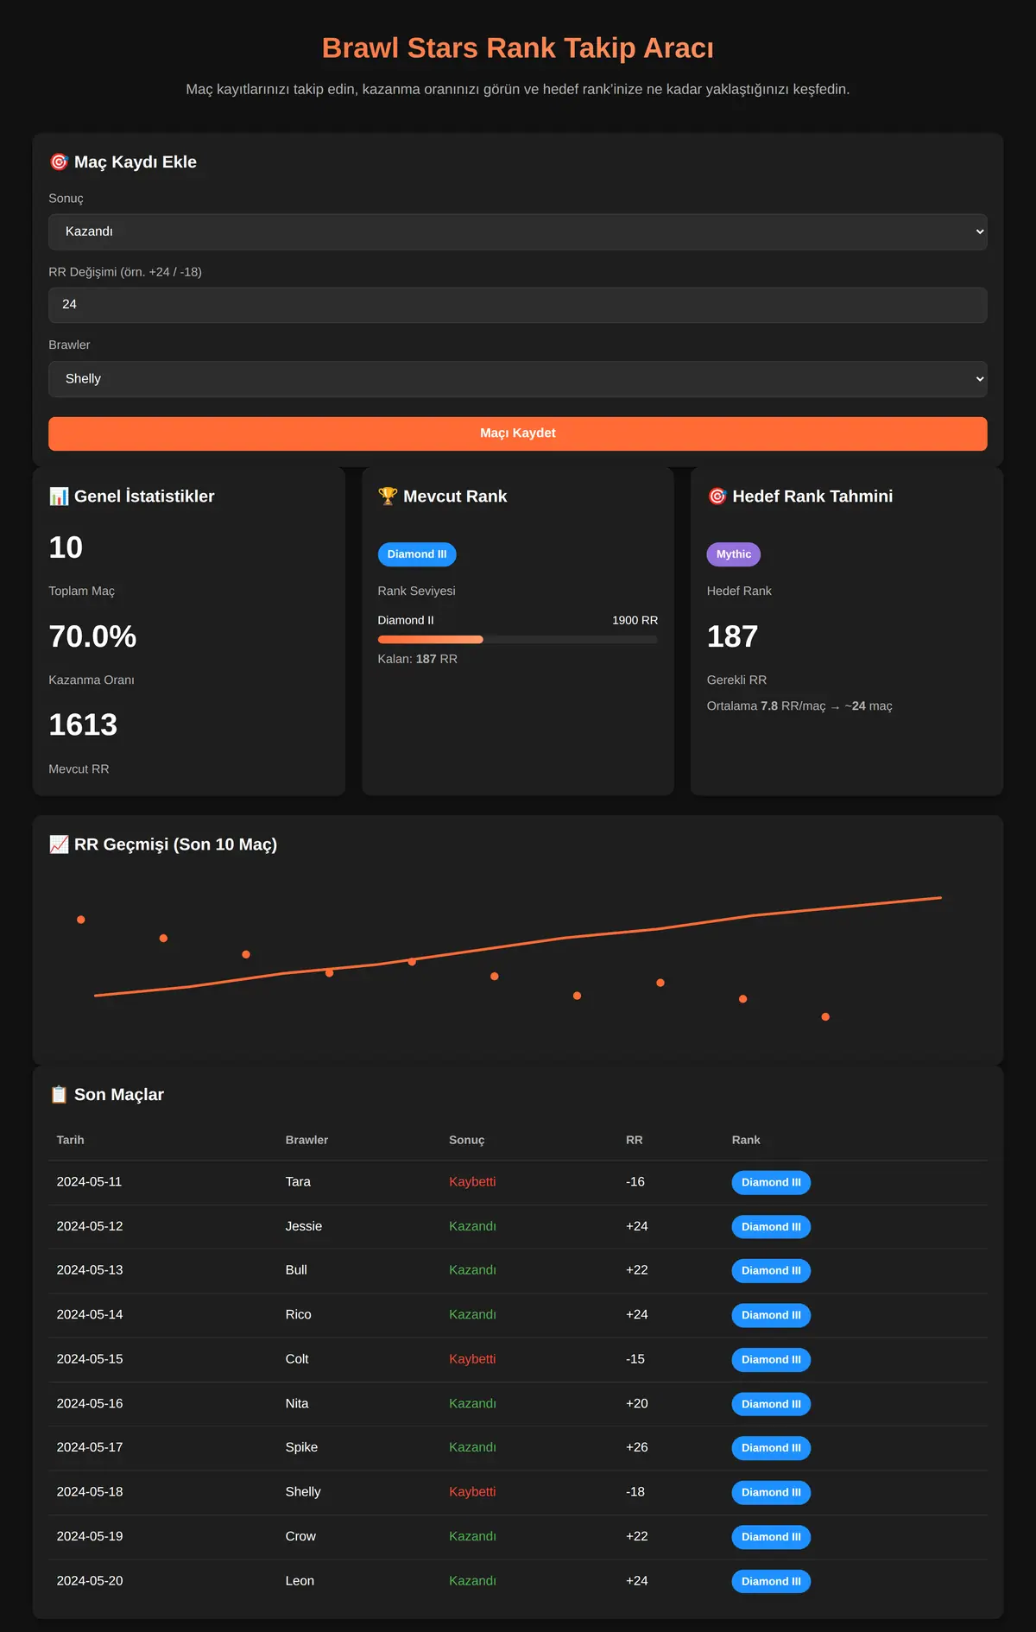Screen dimensions: 1036x1632
Task: Click the +26 RR value in Spike row
Action: tap(637, 1447)
